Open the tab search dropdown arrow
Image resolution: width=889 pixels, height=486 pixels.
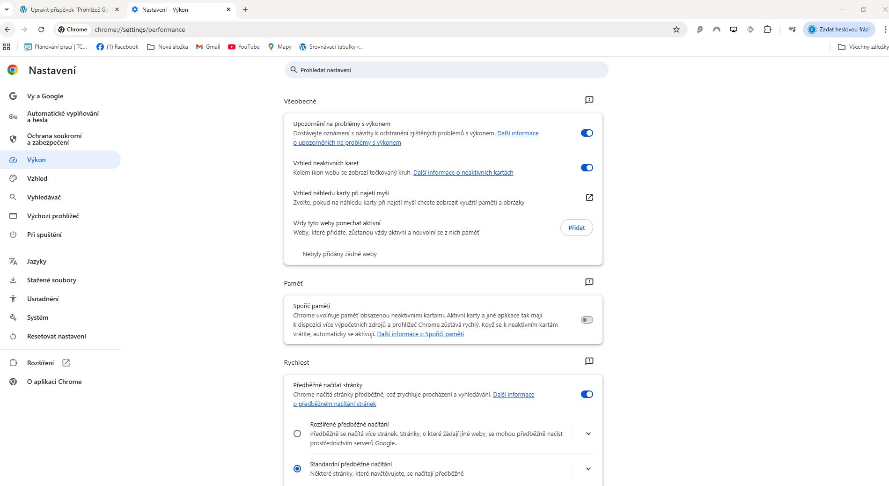[7, 9]
